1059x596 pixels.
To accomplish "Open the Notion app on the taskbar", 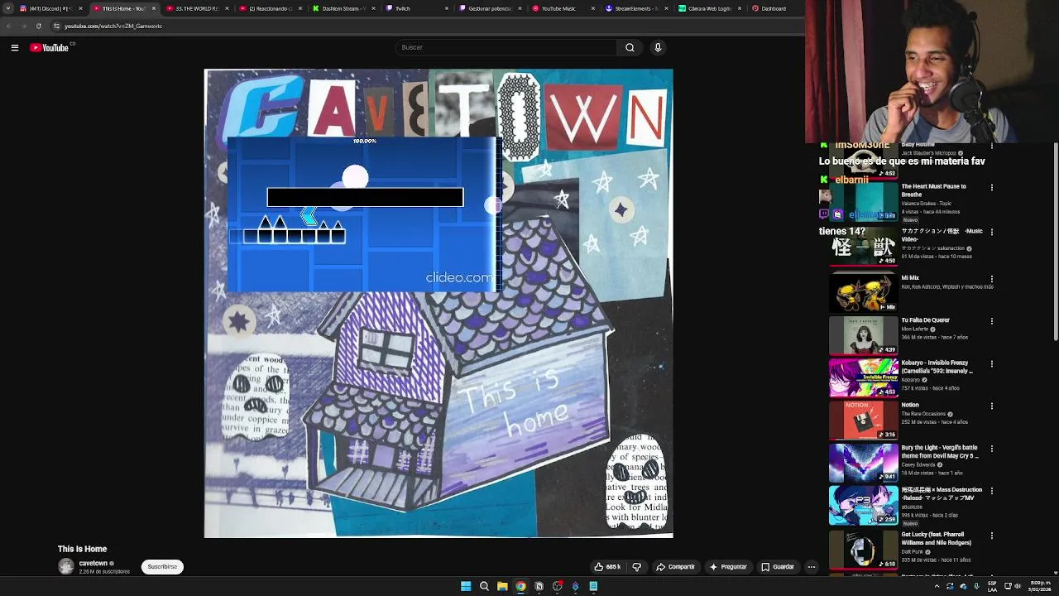I will (539, 586).
